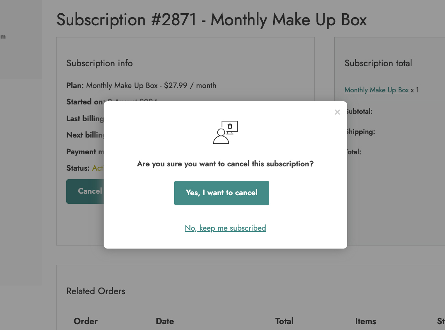This screenshot has width=445, height=330.
Task: Click the Items column header
Action: click(x=365, y=321)
